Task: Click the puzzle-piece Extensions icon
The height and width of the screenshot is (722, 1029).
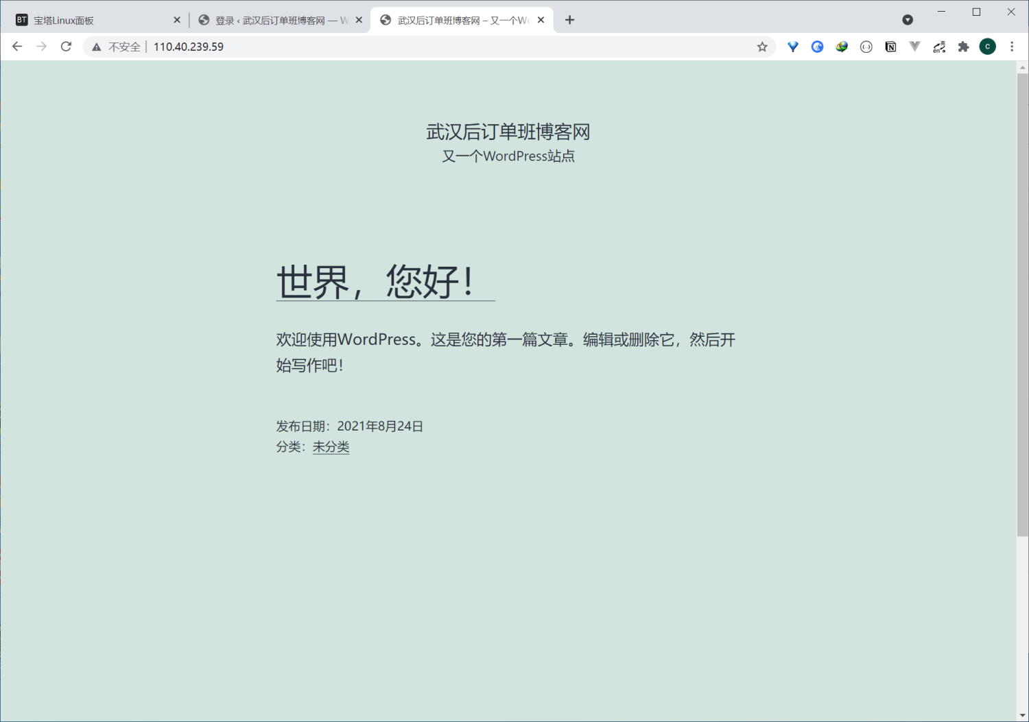Action: tap(963, 47)
